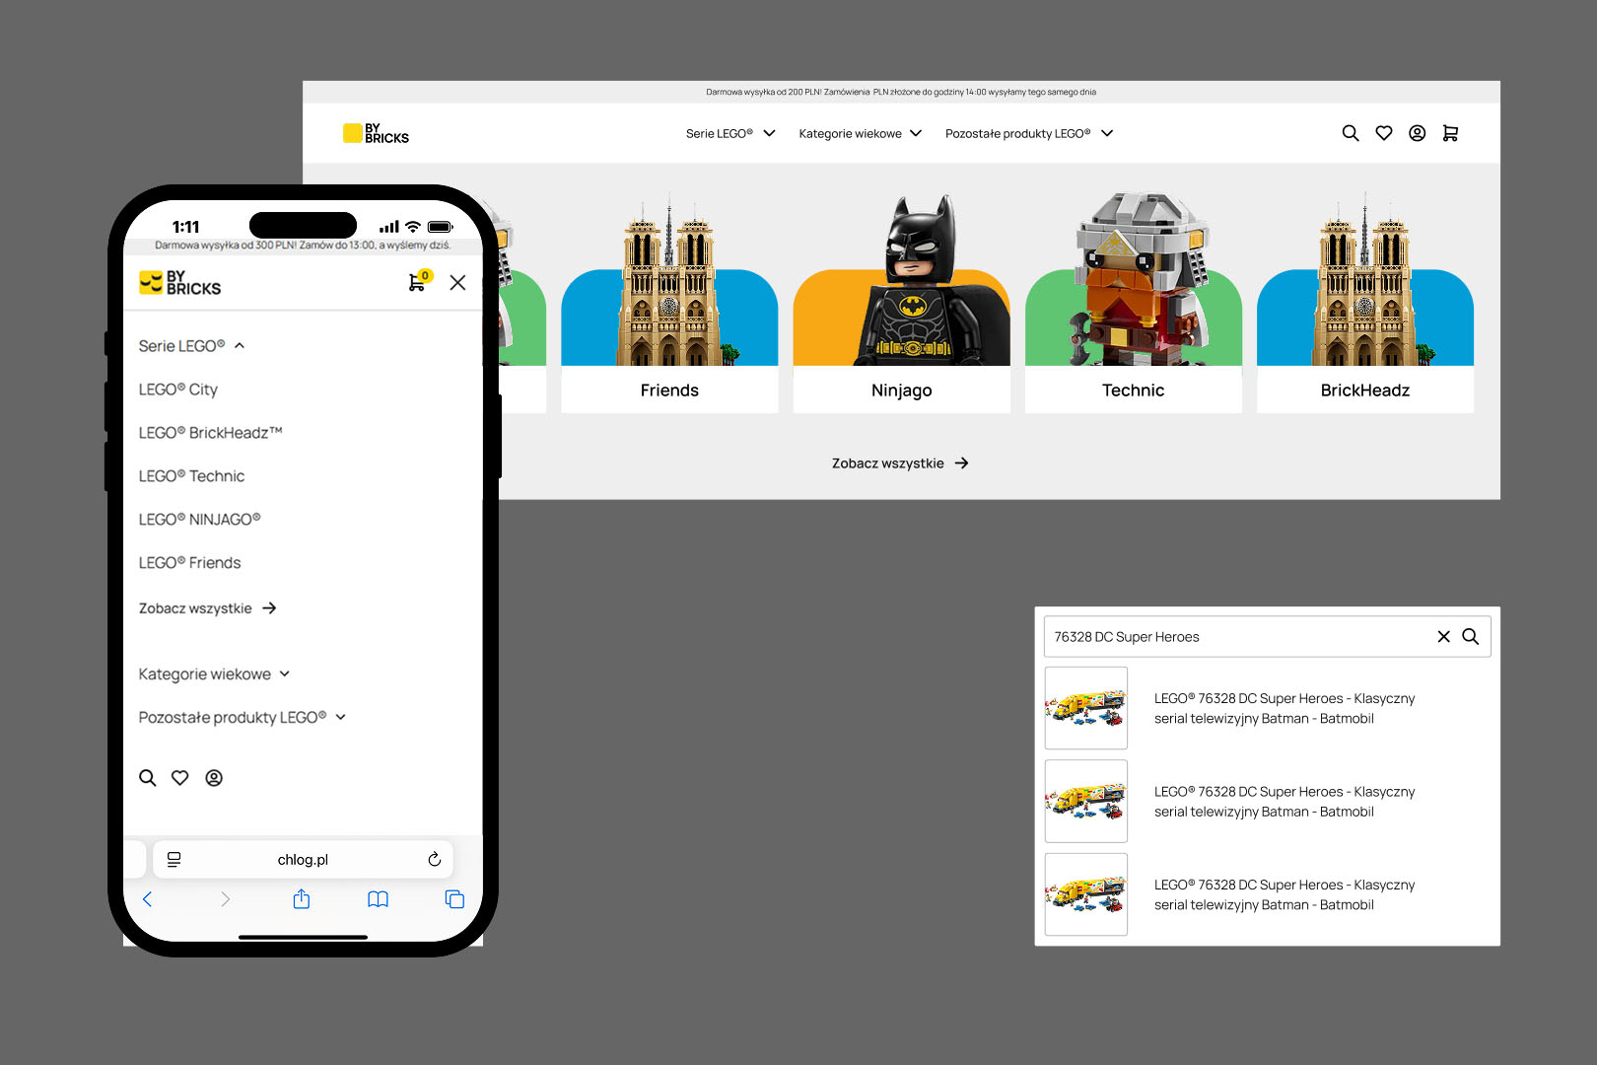The width and height of the screenshot is (1597, 1065).
Task: Click the By Bricks logo on desktop header
Action: tap(376, 133)
